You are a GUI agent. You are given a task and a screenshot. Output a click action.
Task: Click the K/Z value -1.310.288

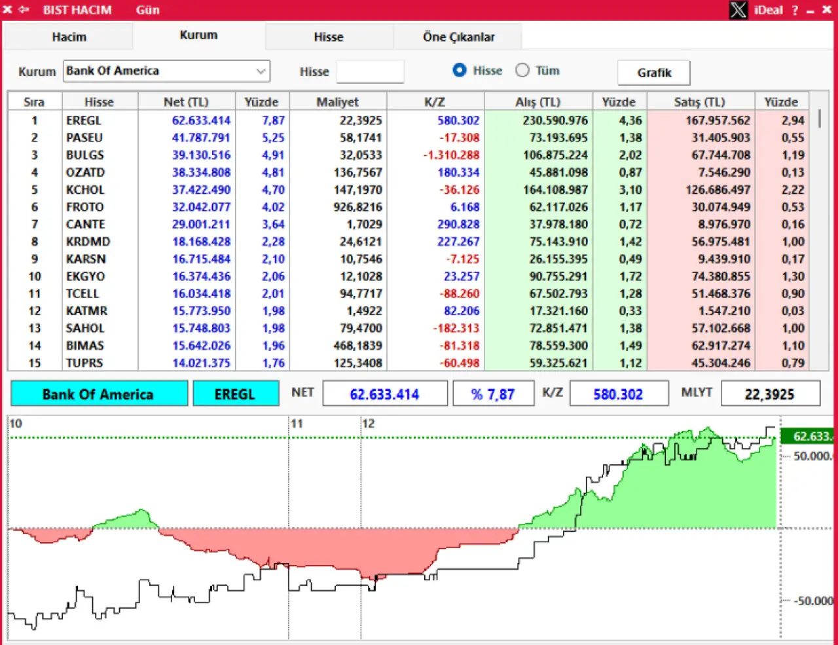(x=452, y=155)
